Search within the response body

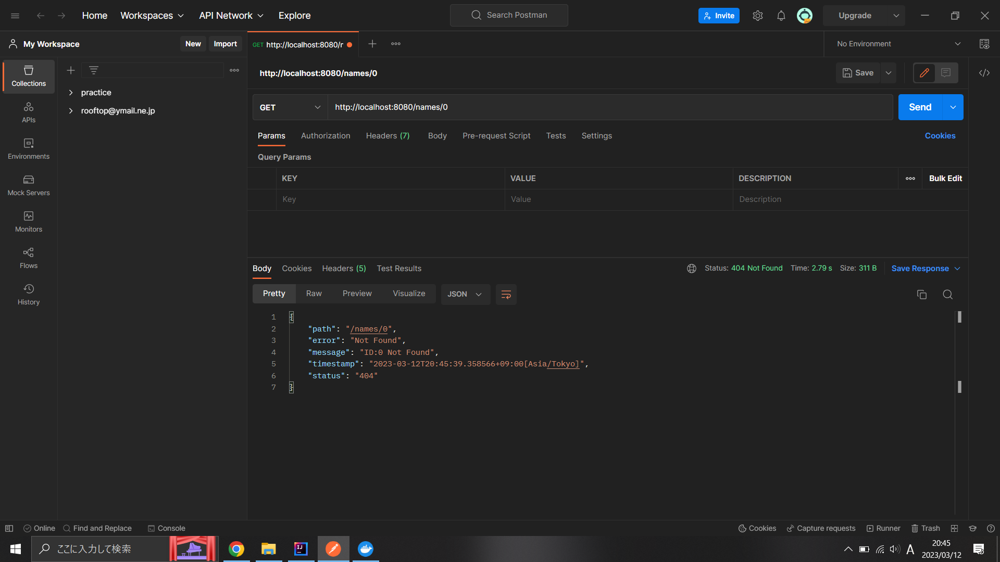(x=947, y=294)
